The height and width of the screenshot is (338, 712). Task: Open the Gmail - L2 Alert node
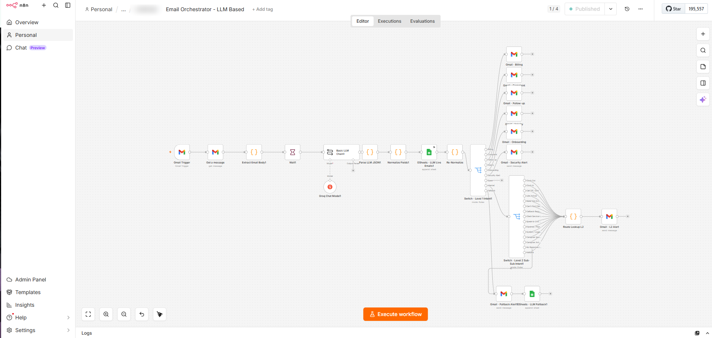pyautogui.click(x=609, y=216)
